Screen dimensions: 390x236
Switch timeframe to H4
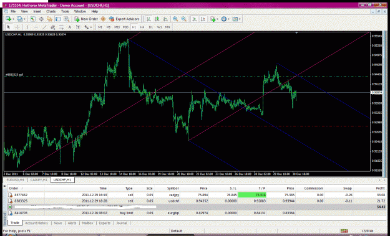point(142,27)
